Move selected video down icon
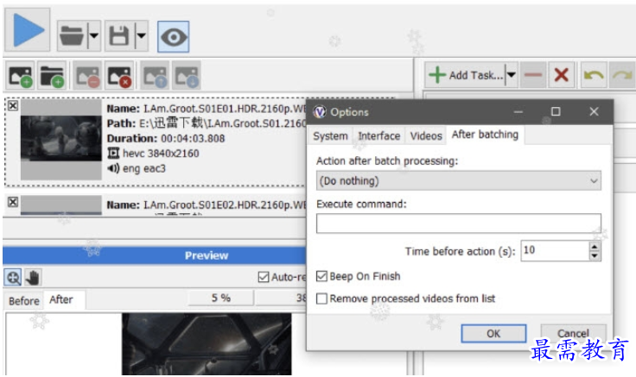 (x=186, y=76)
